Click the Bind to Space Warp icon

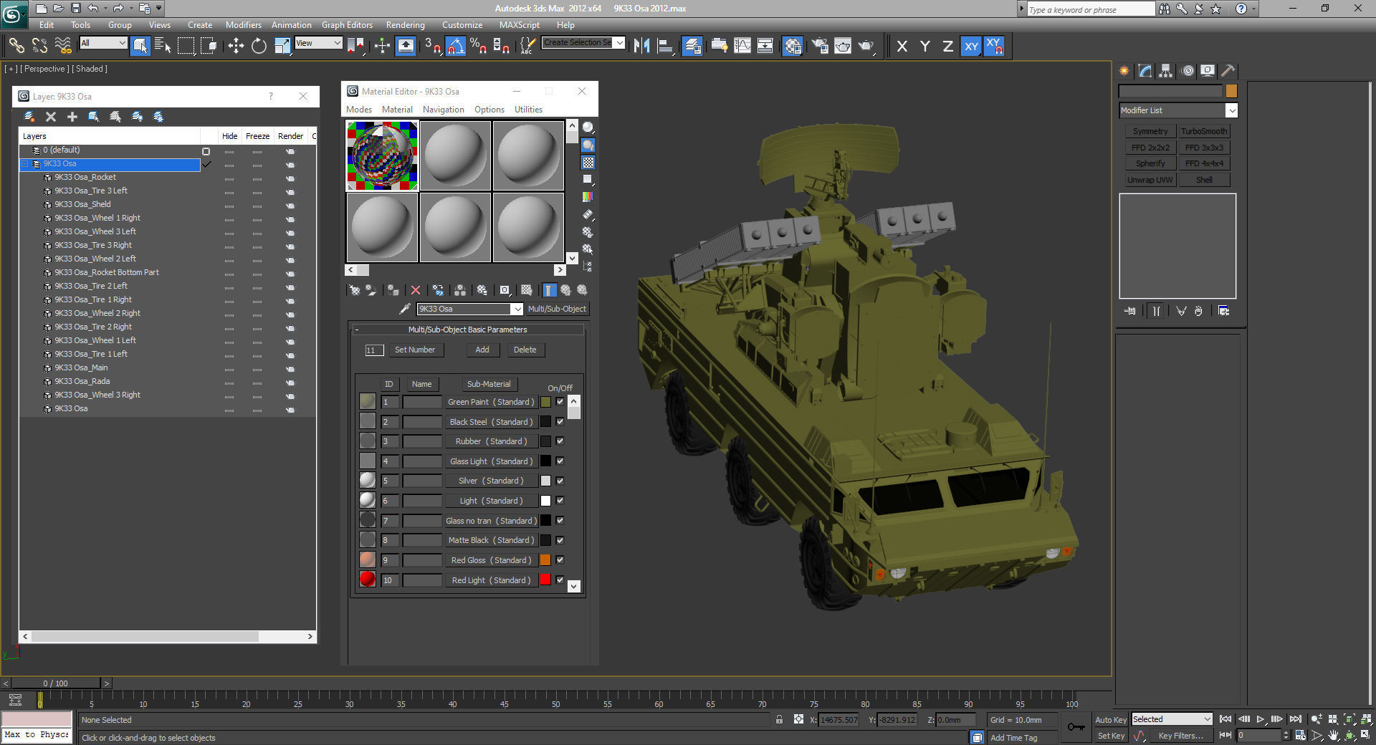click(x=63, y=46)
